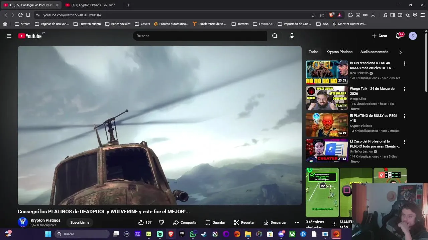Go to the YouTube home logo
Screen dimensions: 428x240
[x=30, y=36]
